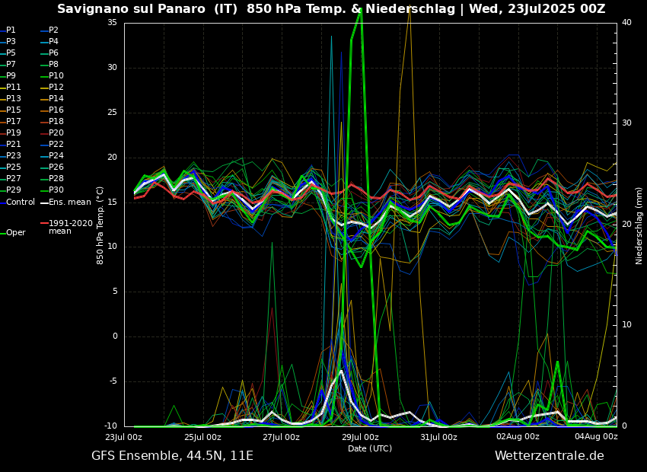Viewport: 647px width, 472px height.
Task: Click the Control legend entry
Action: (18, 203)
